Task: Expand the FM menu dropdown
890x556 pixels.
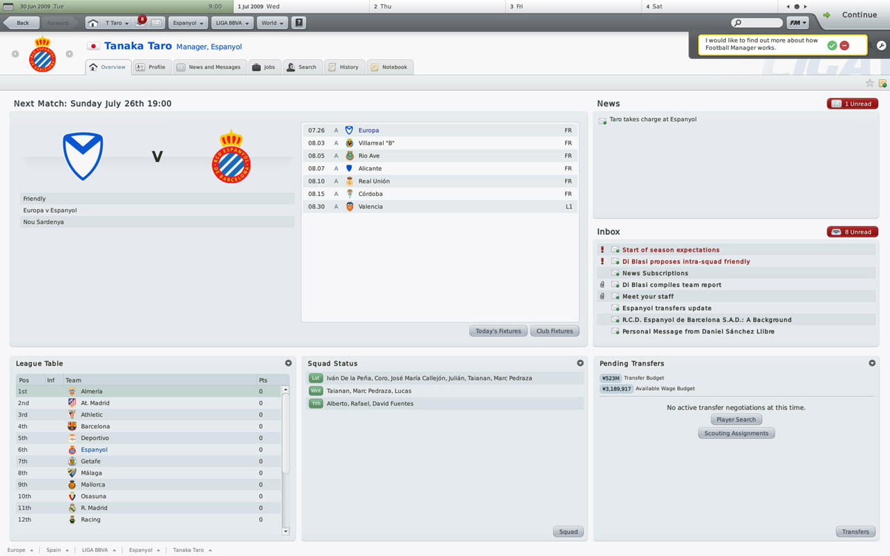Action: coord(798,23)
